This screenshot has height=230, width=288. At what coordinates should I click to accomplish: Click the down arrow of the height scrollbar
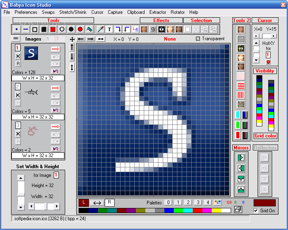21,207
